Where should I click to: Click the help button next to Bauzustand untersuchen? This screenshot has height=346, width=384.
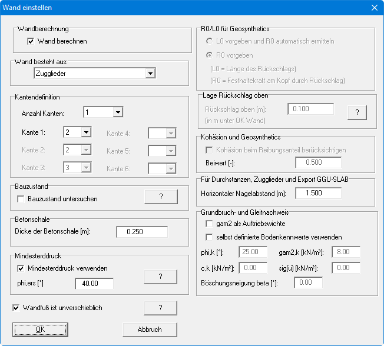(x=160, y=197)
